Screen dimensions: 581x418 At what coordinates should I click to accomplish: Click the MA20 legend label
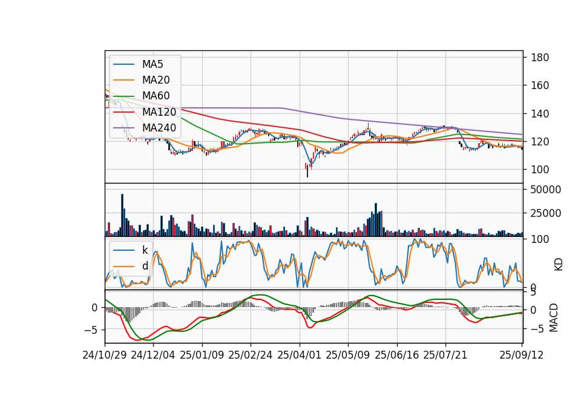(156, 80)
